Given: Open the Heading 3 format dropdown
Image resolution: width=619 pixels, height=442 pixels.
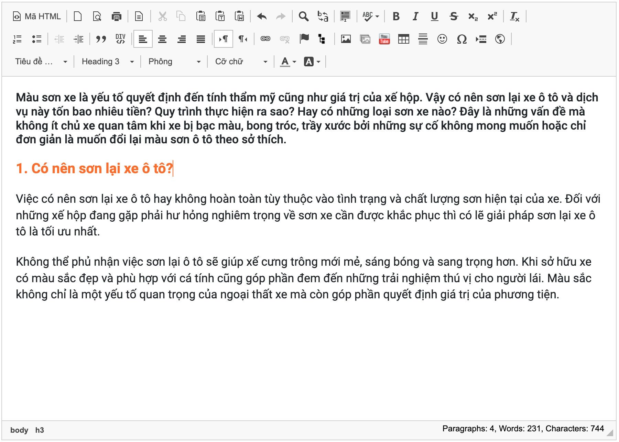Looking at the screenshot, I should [107, 62].
